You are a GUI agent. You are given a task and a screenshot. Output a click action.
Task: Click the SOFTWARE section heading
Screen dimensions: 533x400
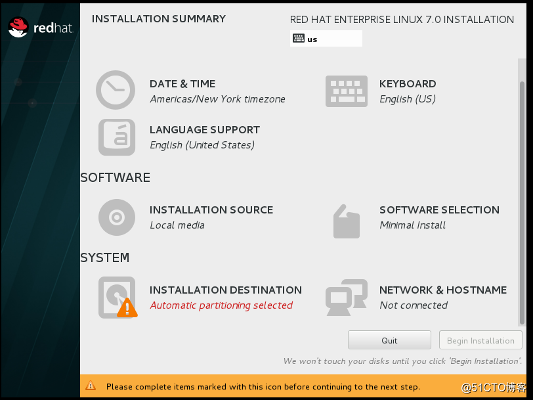116,177
